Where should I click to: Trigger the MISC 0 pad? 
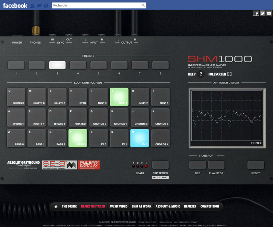[x=99, y=97]
